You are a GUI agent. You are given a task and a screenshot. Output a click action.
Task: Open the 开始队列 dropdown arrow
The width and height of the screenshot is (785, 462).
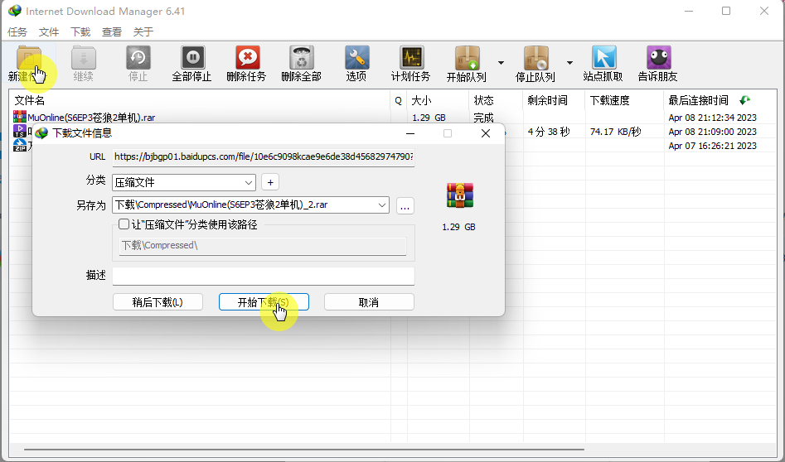click(x=501, y=63)
